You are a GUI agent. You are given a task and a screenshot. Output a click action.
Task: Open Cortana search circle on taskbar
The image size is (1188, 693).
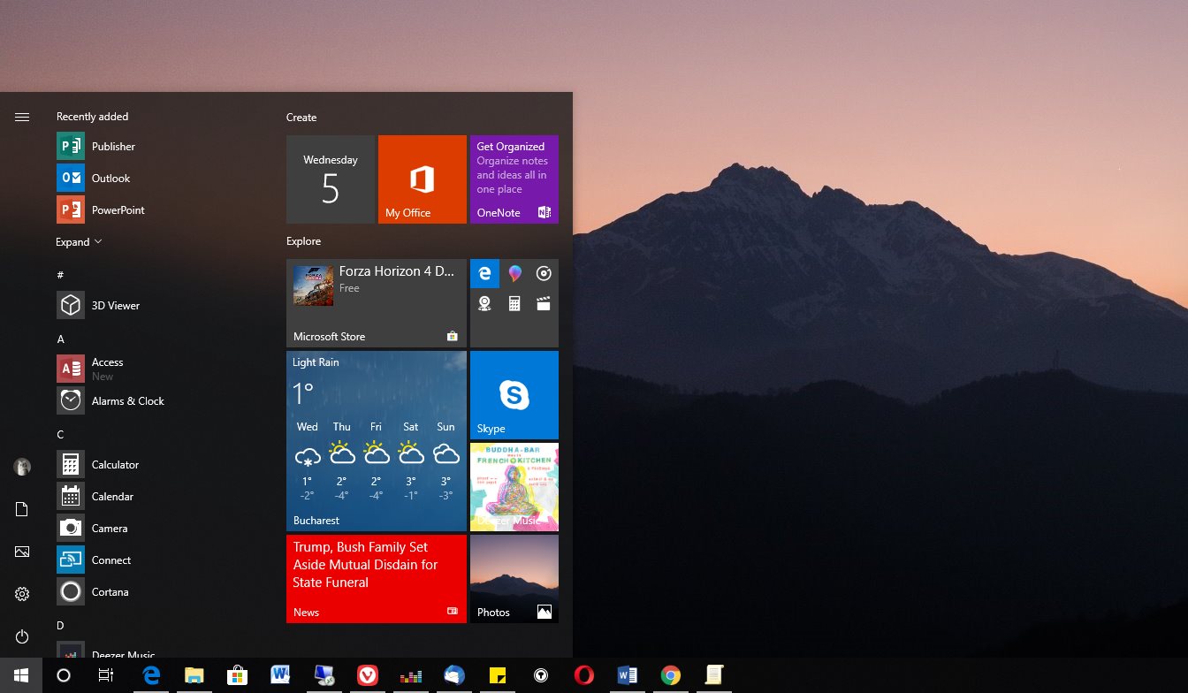tap(64, 675)
